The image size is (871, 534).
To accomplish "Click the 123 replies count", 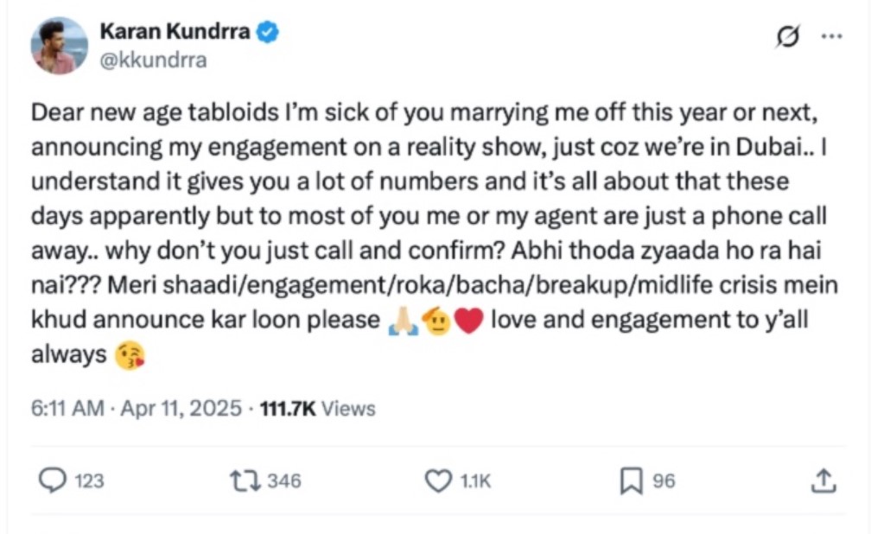I will (x=89, y=481).
